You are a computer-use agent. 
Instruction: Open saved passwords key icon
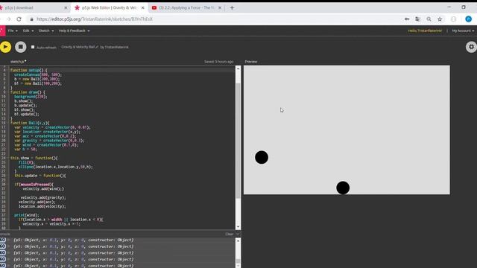pyautogui.click(x=407, y=19)
